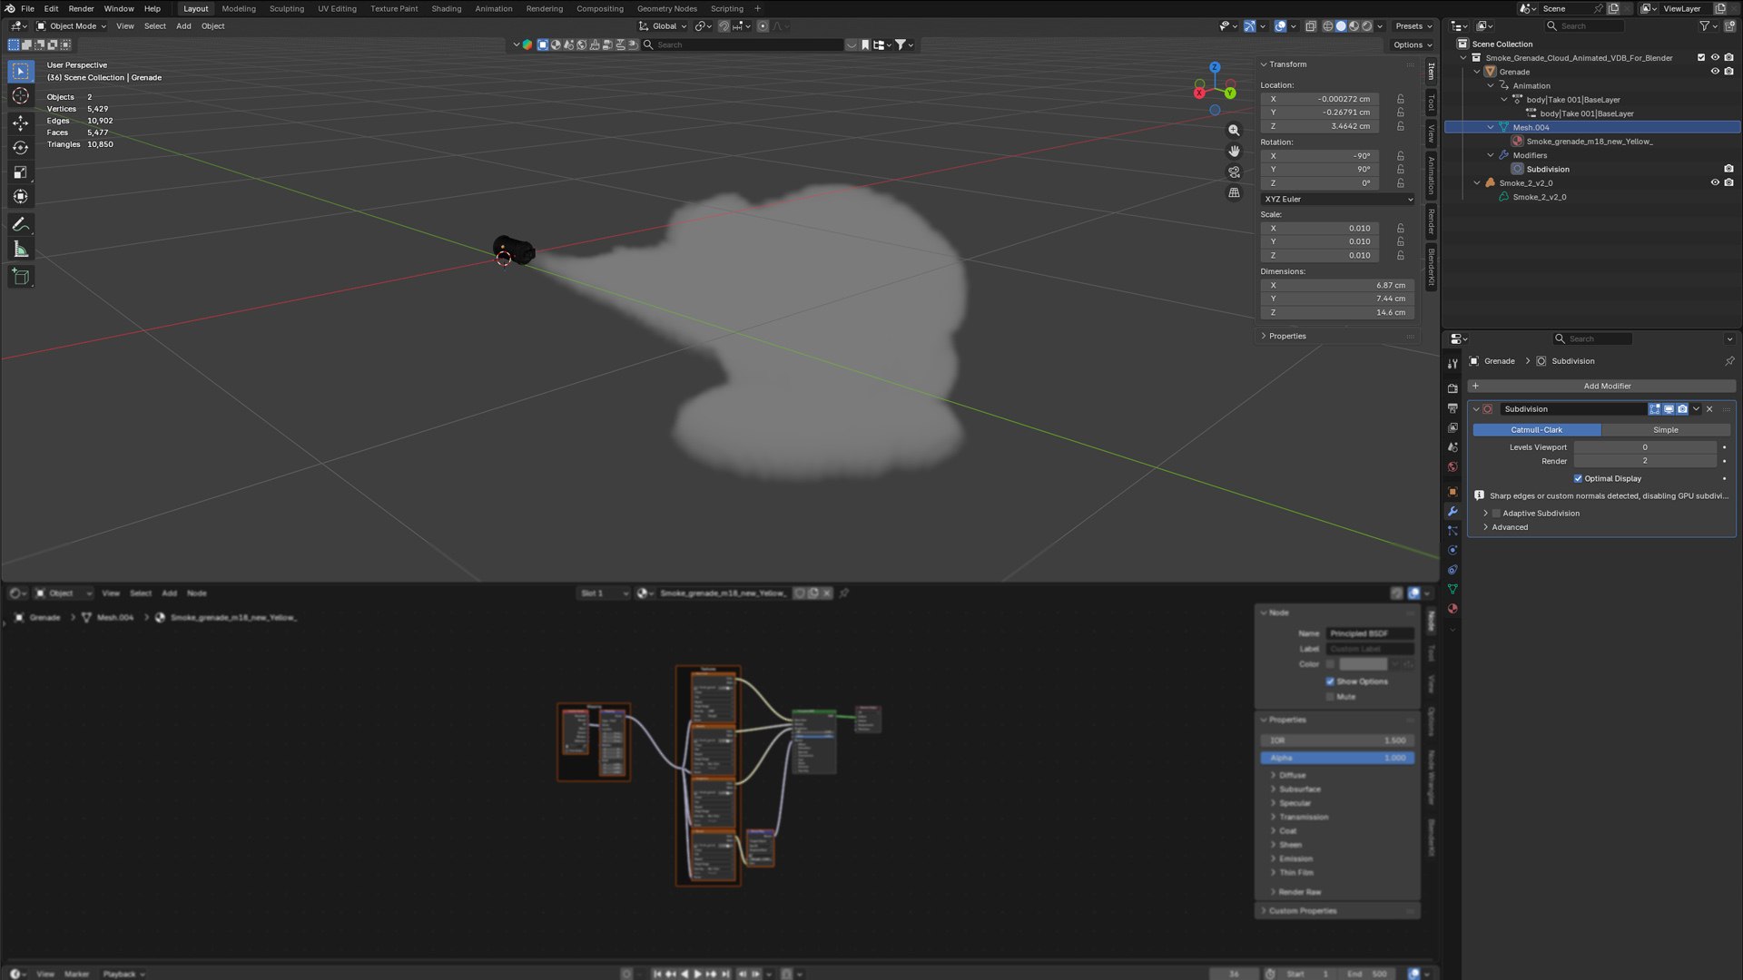The image size is (1743, 980).
Task: Select Simple subdivision type
Action: point(1666,430)
